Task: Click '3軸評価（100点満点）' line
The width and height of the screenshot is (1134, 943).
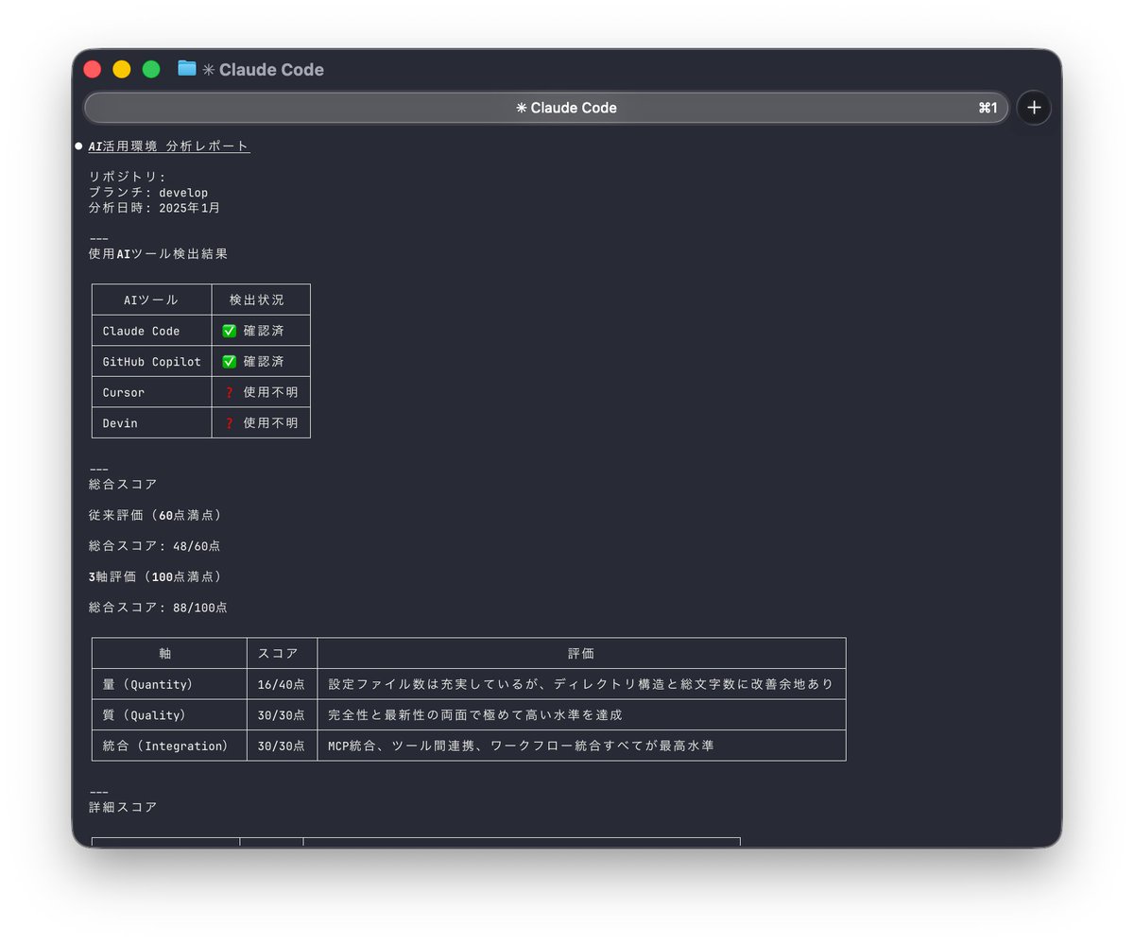Action: click(158, 576)
